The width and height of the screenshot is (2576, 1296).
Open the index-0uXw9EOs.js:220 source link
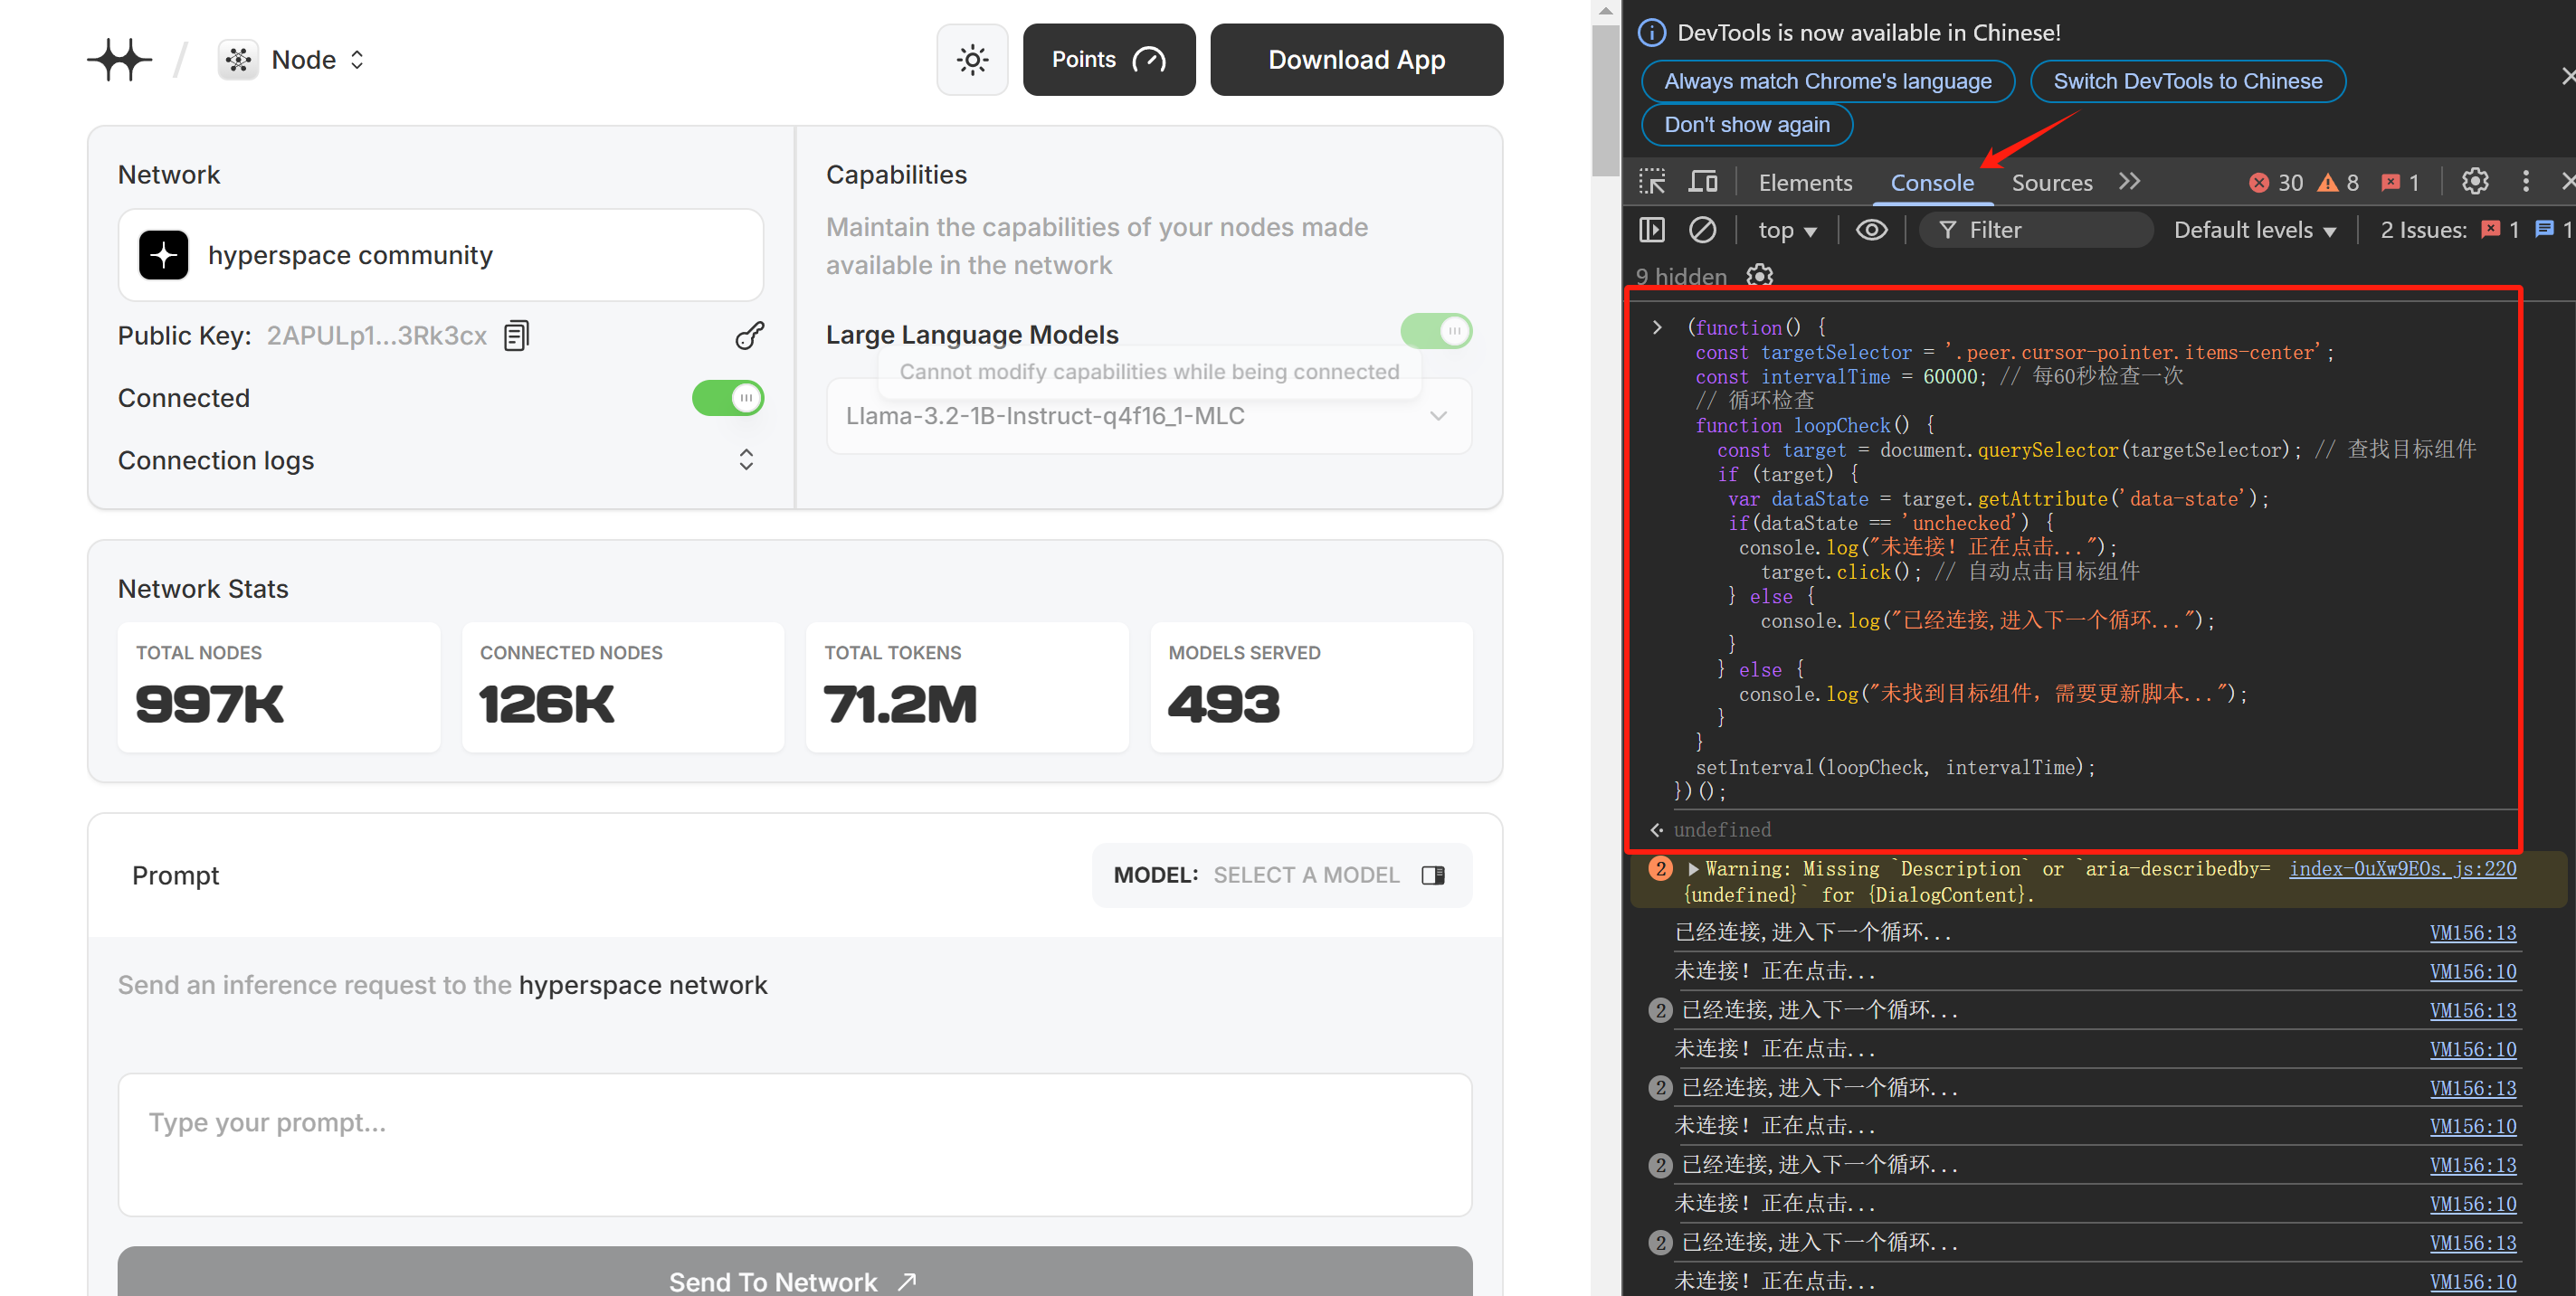[2402, 868]
